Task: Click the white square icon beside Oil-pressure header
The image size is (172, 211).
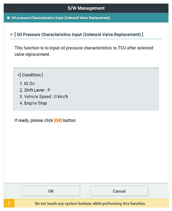Action: point(8,18)
